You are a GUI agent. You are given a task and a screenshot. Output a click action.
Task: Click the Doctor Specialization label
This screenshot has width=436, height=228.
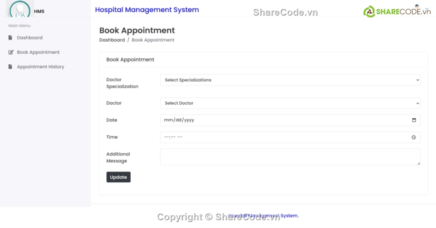[123, 83]
